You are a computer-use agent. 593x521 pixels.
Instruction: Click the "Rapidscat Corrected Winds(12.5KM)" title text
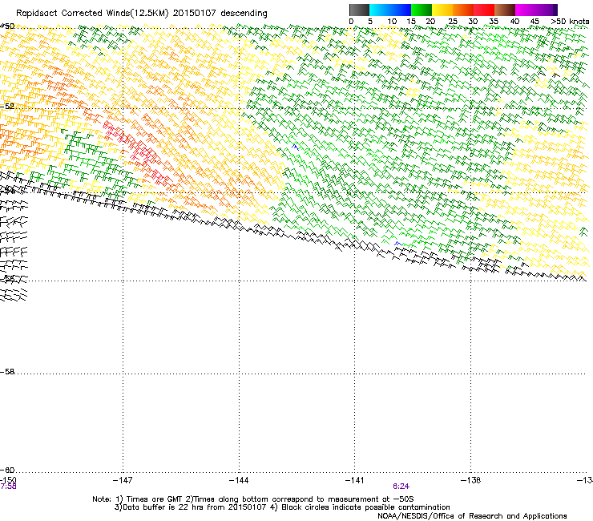(x=92, y=14)
